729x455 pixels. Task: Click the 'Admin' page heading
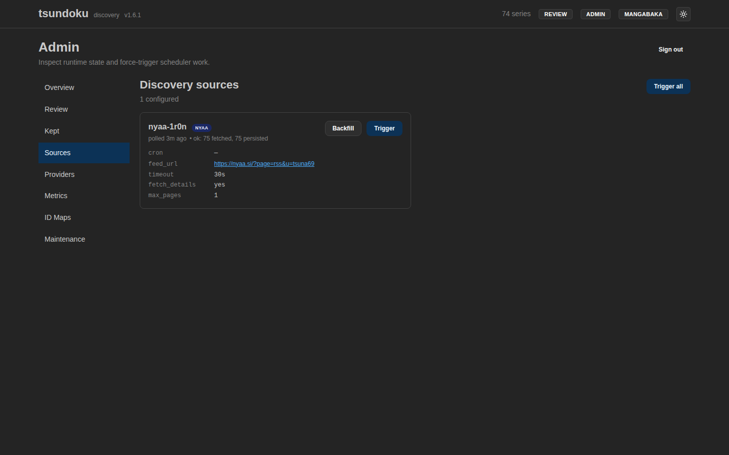59,47
